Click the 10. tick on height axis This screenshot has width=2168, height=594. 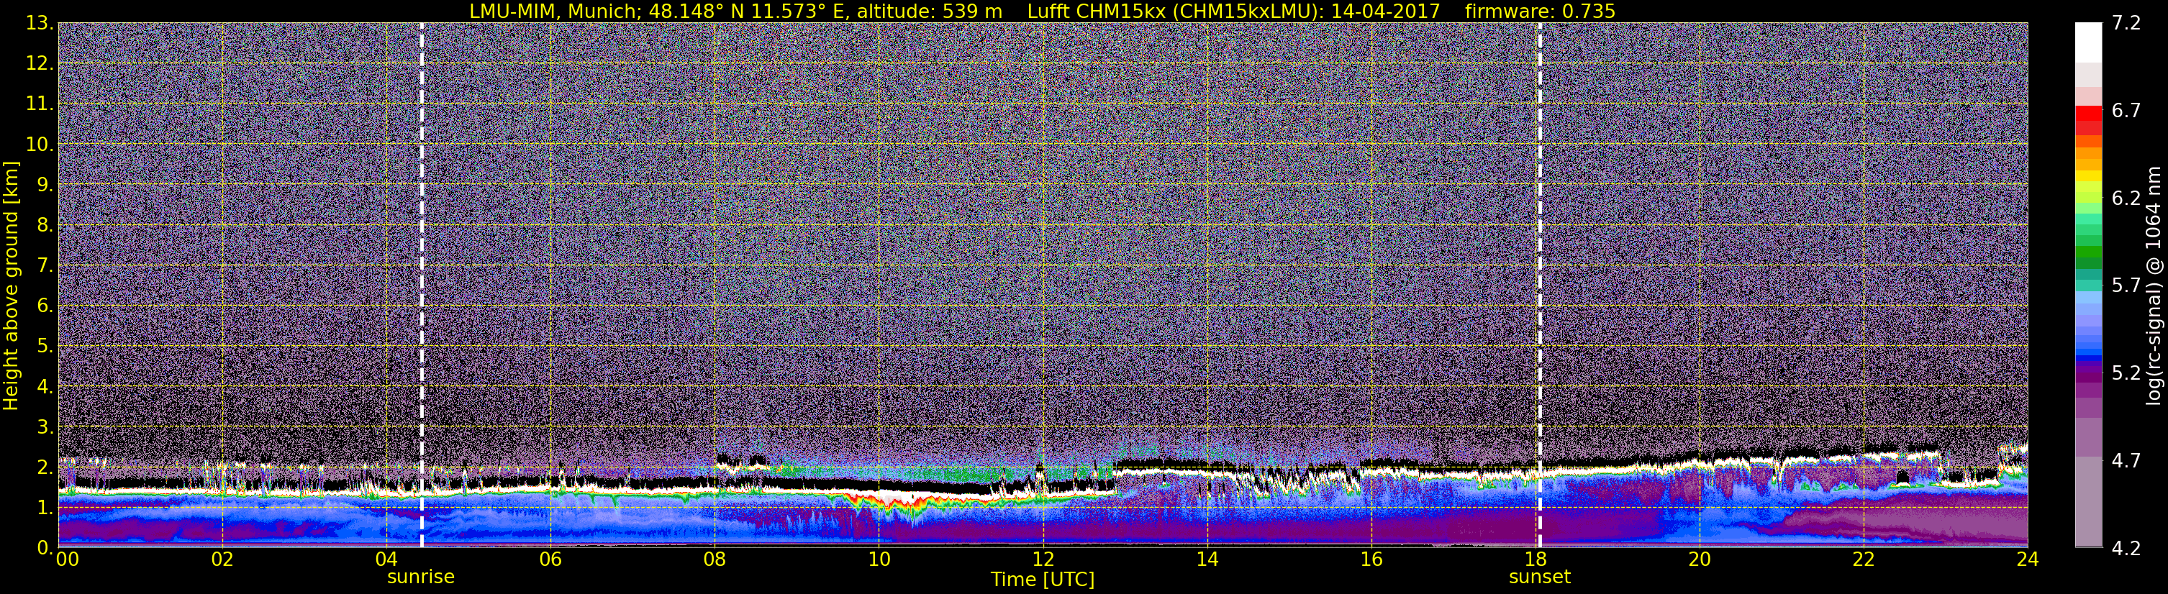tap(40, 145)
